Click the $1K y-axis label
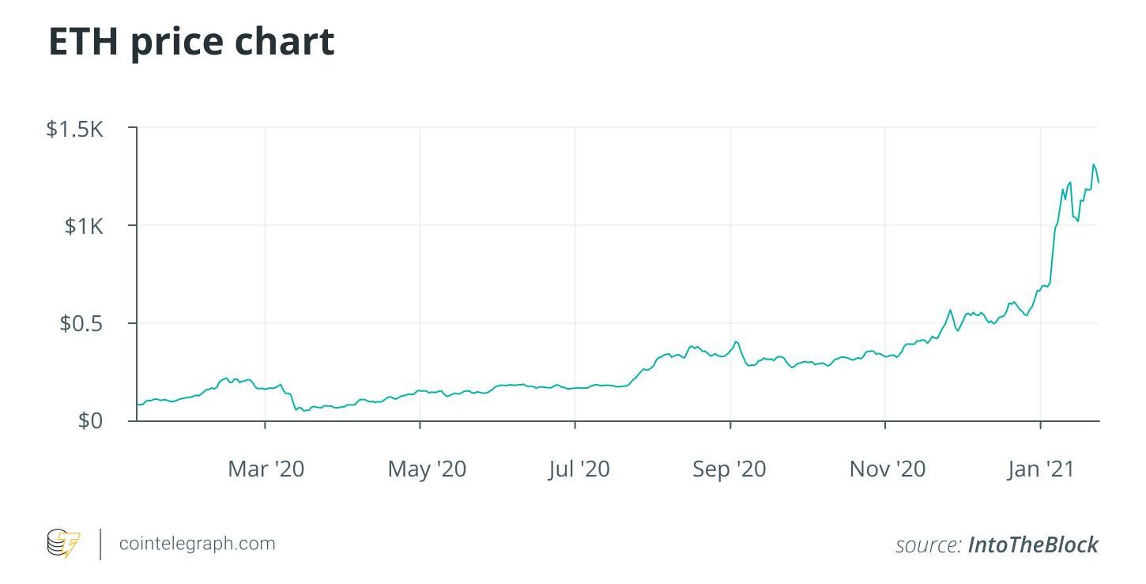 tap(84, 227)
